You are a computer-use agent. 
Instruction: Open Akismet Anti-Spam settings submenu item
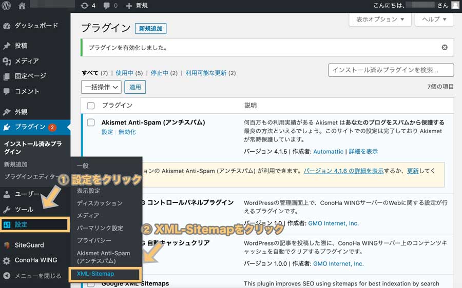coord(103,257)
